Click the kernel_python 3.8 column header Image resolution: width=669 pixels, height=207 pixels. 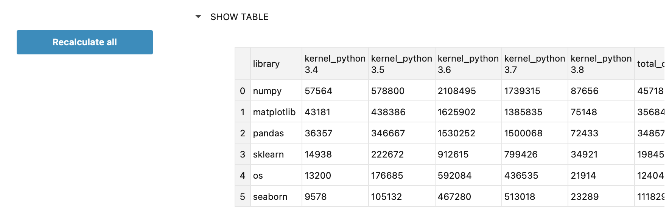(x=601, y=64)
